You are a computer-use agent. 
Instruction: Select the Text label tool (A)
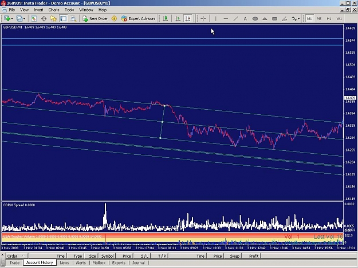pyautogui.click(x=245, y=18)
